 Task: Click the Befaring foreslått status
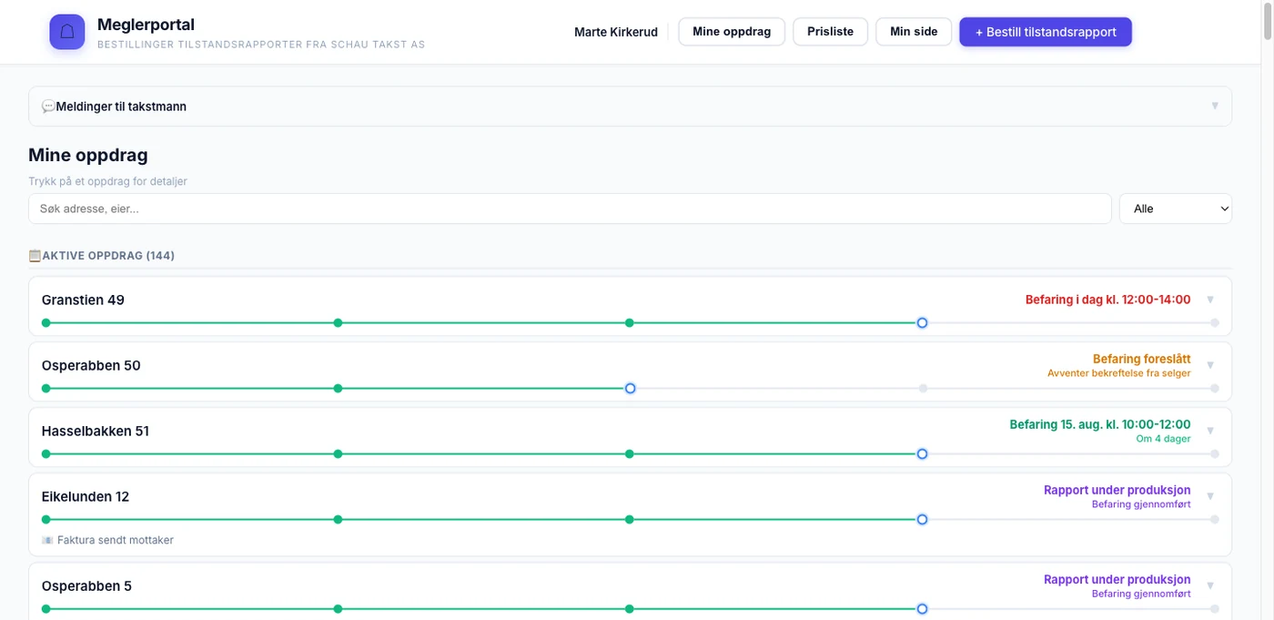pos(1141,359)
